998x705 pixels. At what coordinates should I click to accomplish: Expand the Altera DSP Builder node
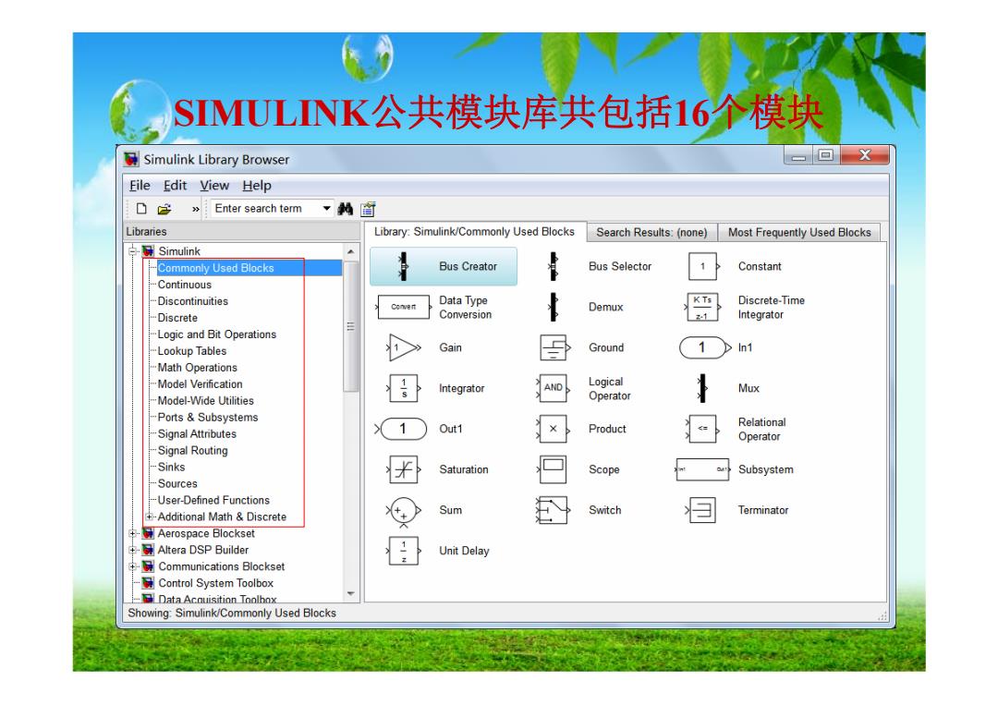[x=133, y=550]
